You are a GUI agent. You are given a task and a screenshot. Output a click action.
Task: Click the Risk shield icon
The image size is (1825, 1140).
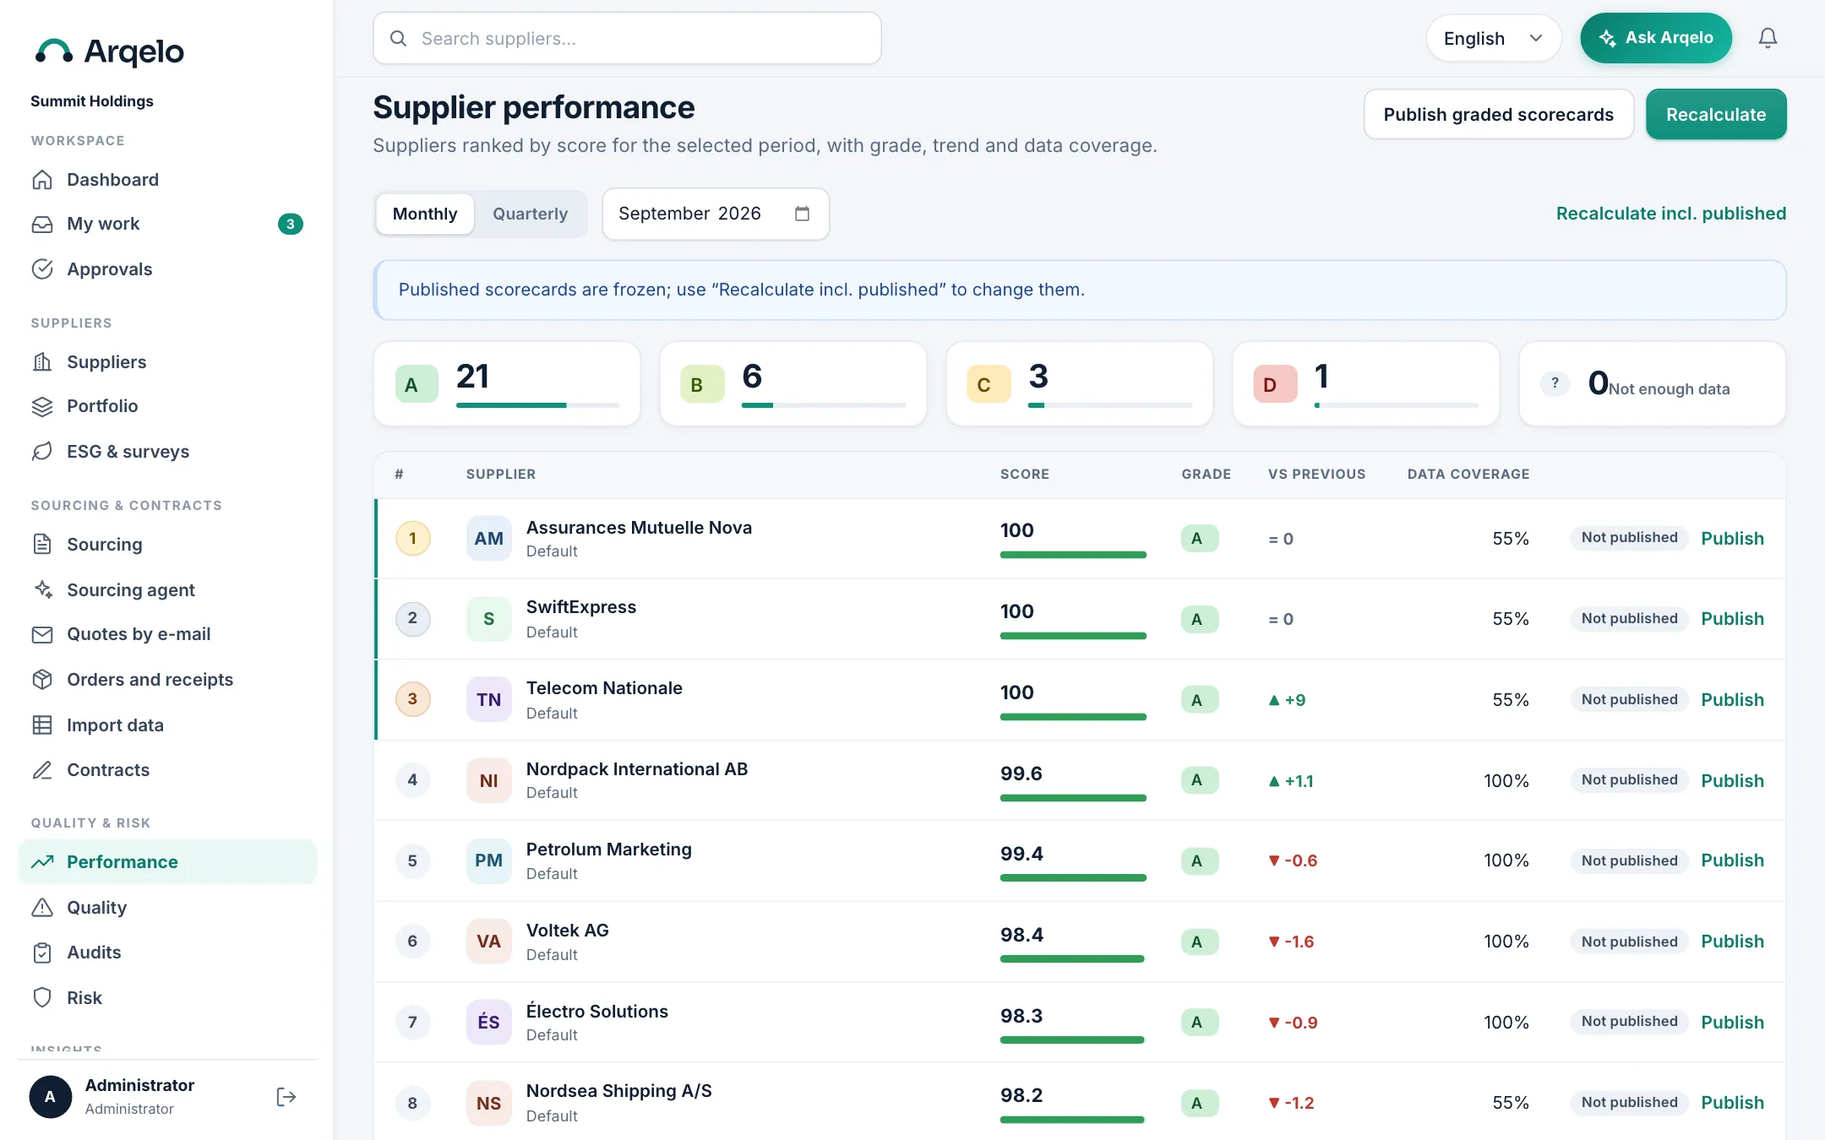pyautogui.click(x=42, y=998)
